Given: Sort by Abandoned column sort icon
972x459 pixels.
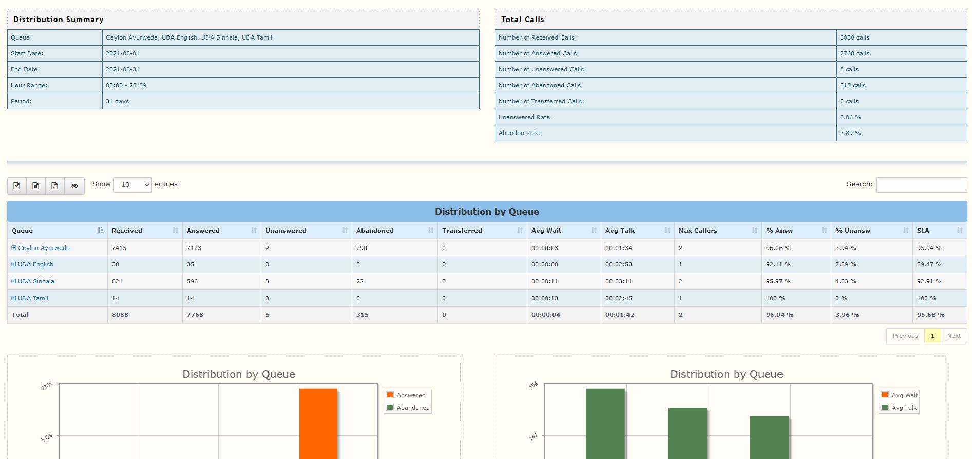Looking at the screenshot, I should click(x=430, y=231).
